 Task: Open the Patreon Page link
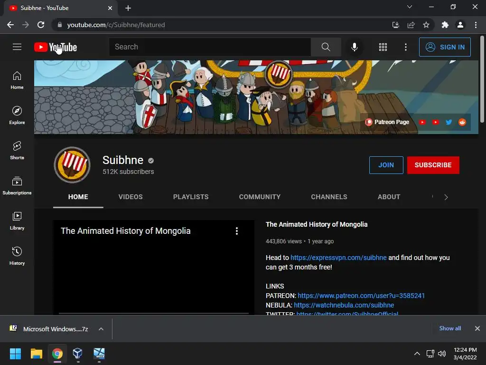[x=387, y=122]
